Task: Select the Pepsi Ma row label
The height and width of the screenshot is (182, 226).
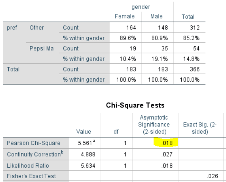Action: pyautogui.click(x=42, y=48)
